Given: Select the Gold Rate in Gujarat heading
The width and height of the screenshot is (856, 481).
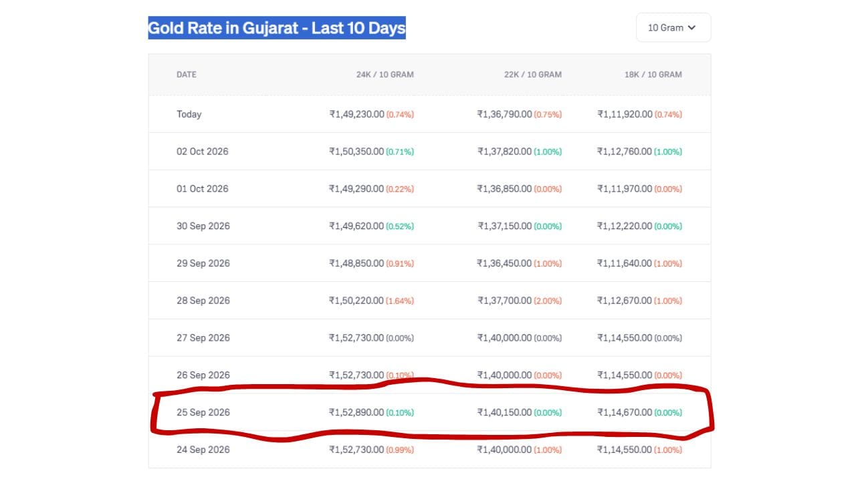Looking at the screenshot, I should tap(277, 28).
